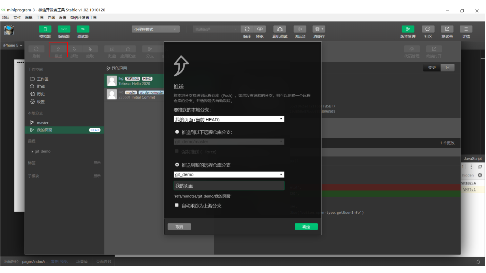Enable auto-track as upstream checkbox
Viewport: 486px width, 273px height.
[177, 205]
